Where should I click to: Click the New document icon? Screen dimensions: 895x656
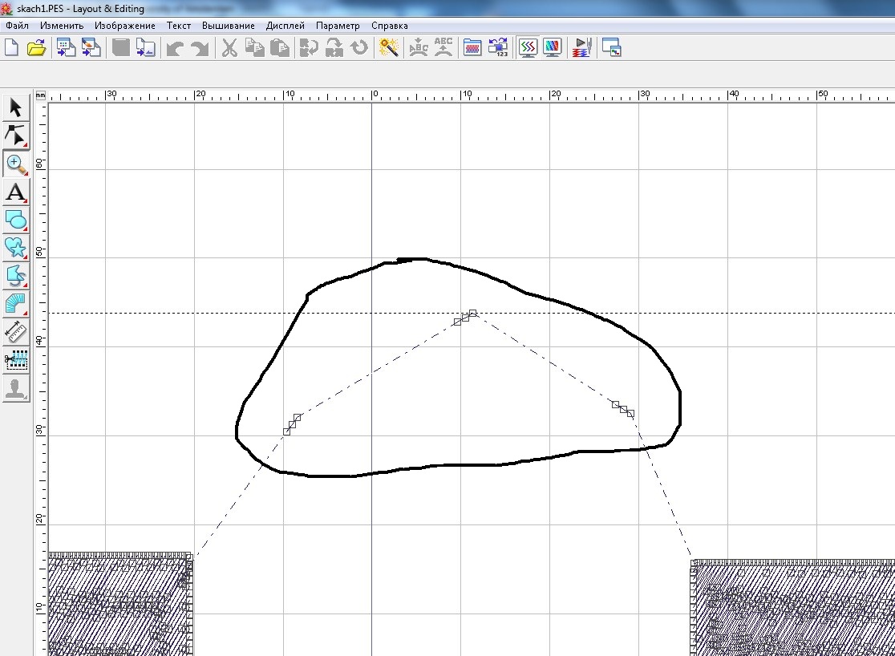pyautogui.click(x=11, y=48)
